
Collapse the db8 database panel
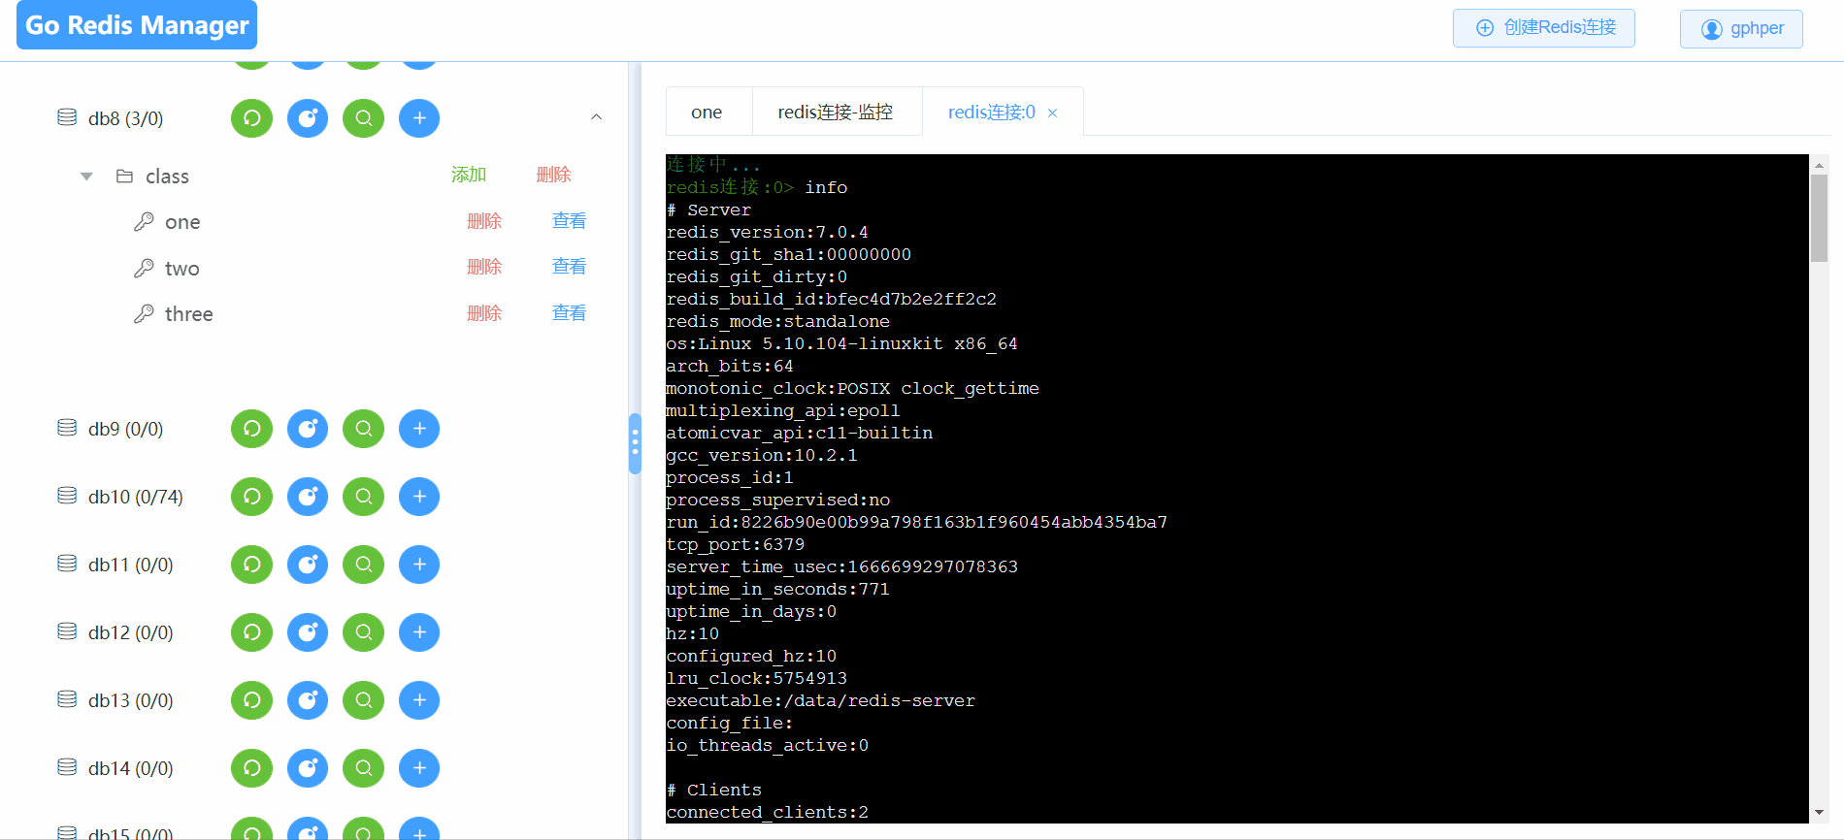pyautogui.click(x=596, y=117)
